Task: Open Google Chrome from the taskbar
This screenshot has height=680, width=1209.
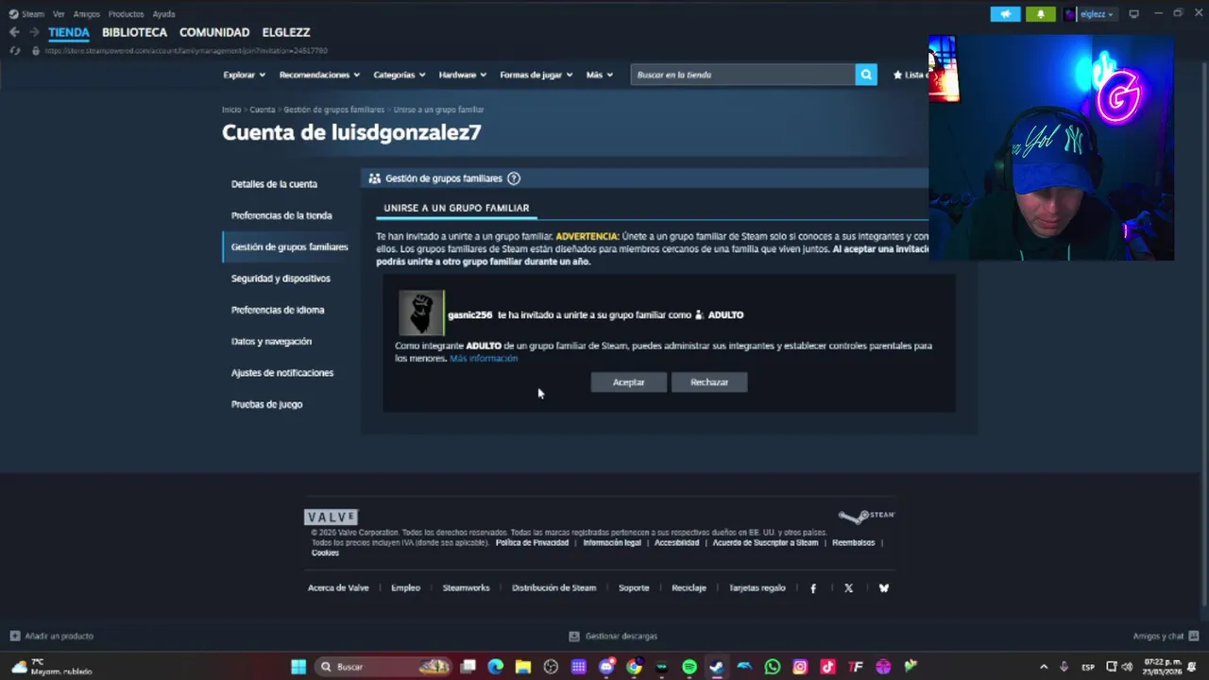Action: pyautogui.click(x=634, y=667)
